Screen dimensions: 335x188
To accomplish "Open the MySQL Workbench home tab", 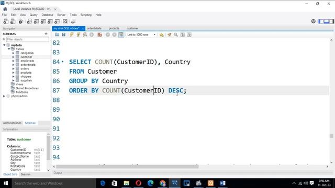I will [x=5, y=9].
